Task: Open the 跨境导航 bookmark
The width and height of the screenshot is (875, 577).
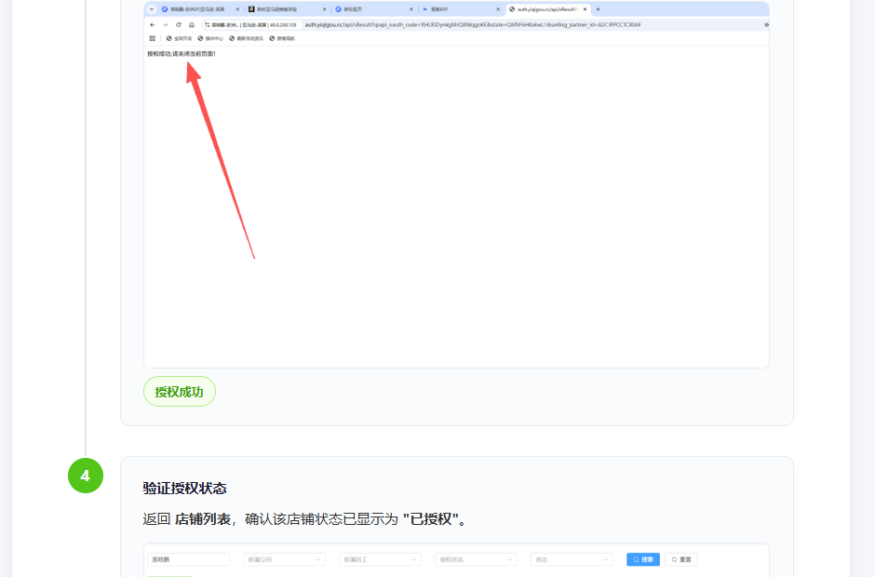Action: pos(282,38)
